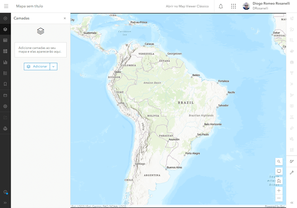This screenshot has height=208, width=297.
Task: Show the Legend panel icon
Action: tap(6, 73)
